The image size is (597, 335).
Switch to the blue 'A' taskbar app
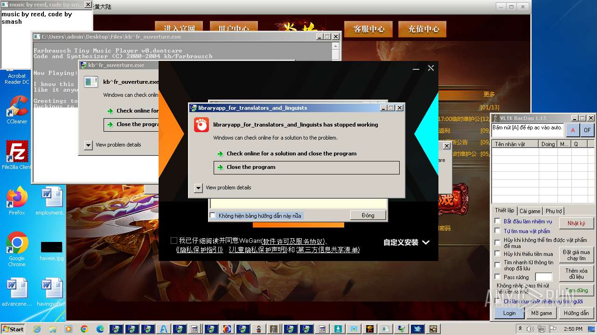(164, 329)
